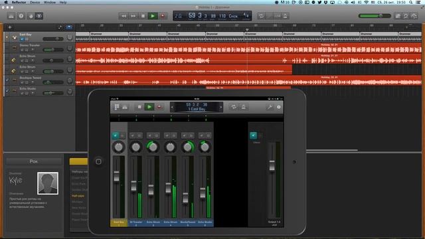The image size is (425, 239).
Task: Mute East Bay channel in iPad mixer
Action: point(116,135)
